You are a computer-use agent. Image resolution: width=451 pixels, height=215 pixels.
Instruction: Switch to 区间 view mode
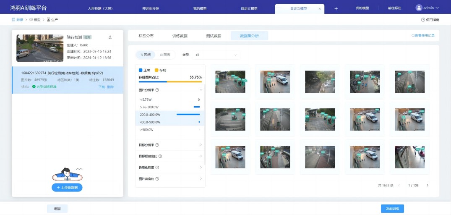(146, 55)
